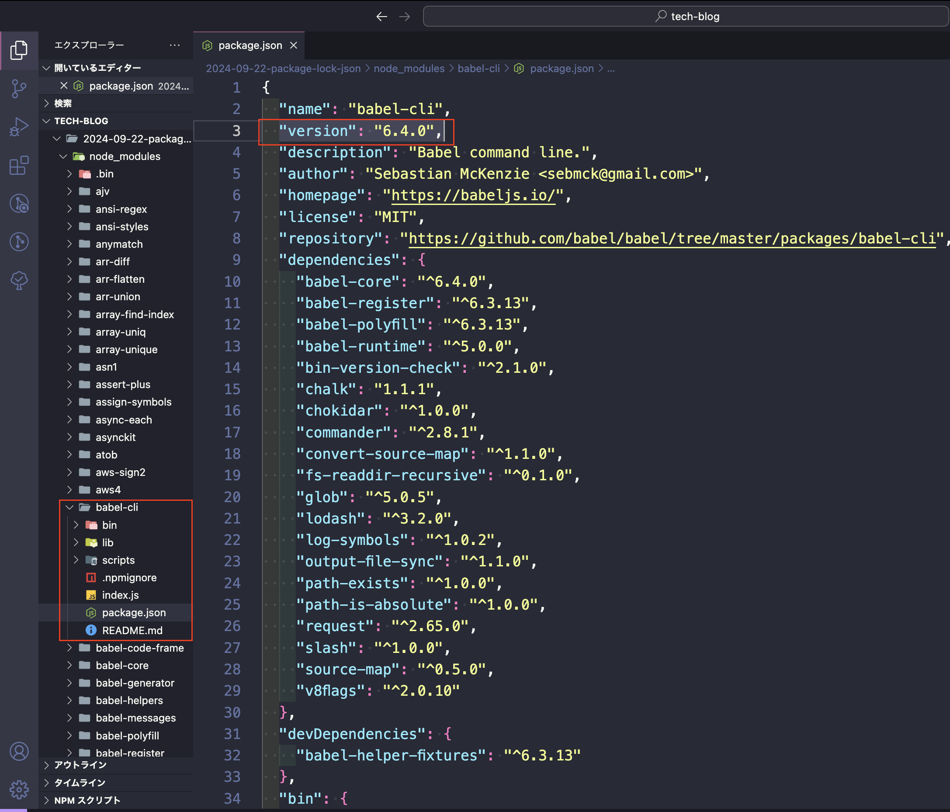Open the Explorer view icon

click(x=19, y=50)
